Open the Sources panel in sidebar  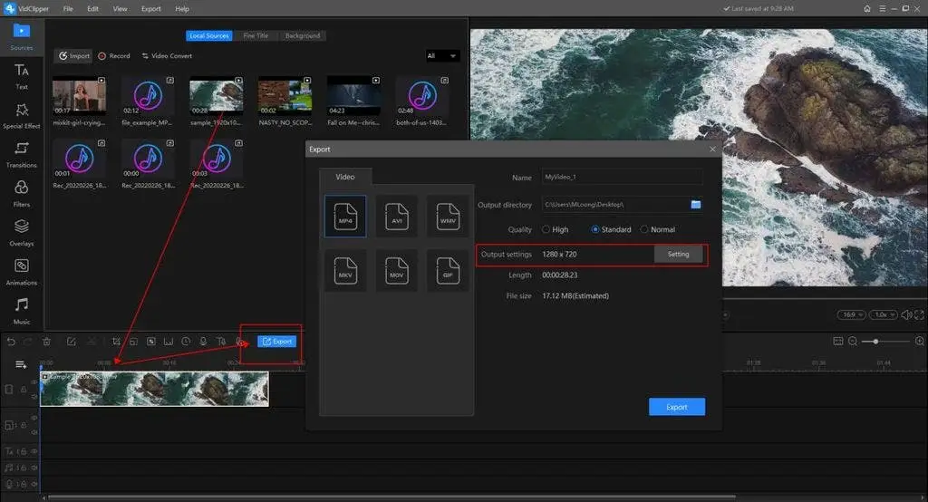point(22,37)
